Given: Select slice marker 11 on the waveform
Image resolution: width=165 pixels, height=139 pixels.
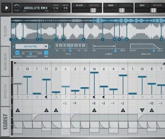Looking at the screenshot, I should point(119,39).
